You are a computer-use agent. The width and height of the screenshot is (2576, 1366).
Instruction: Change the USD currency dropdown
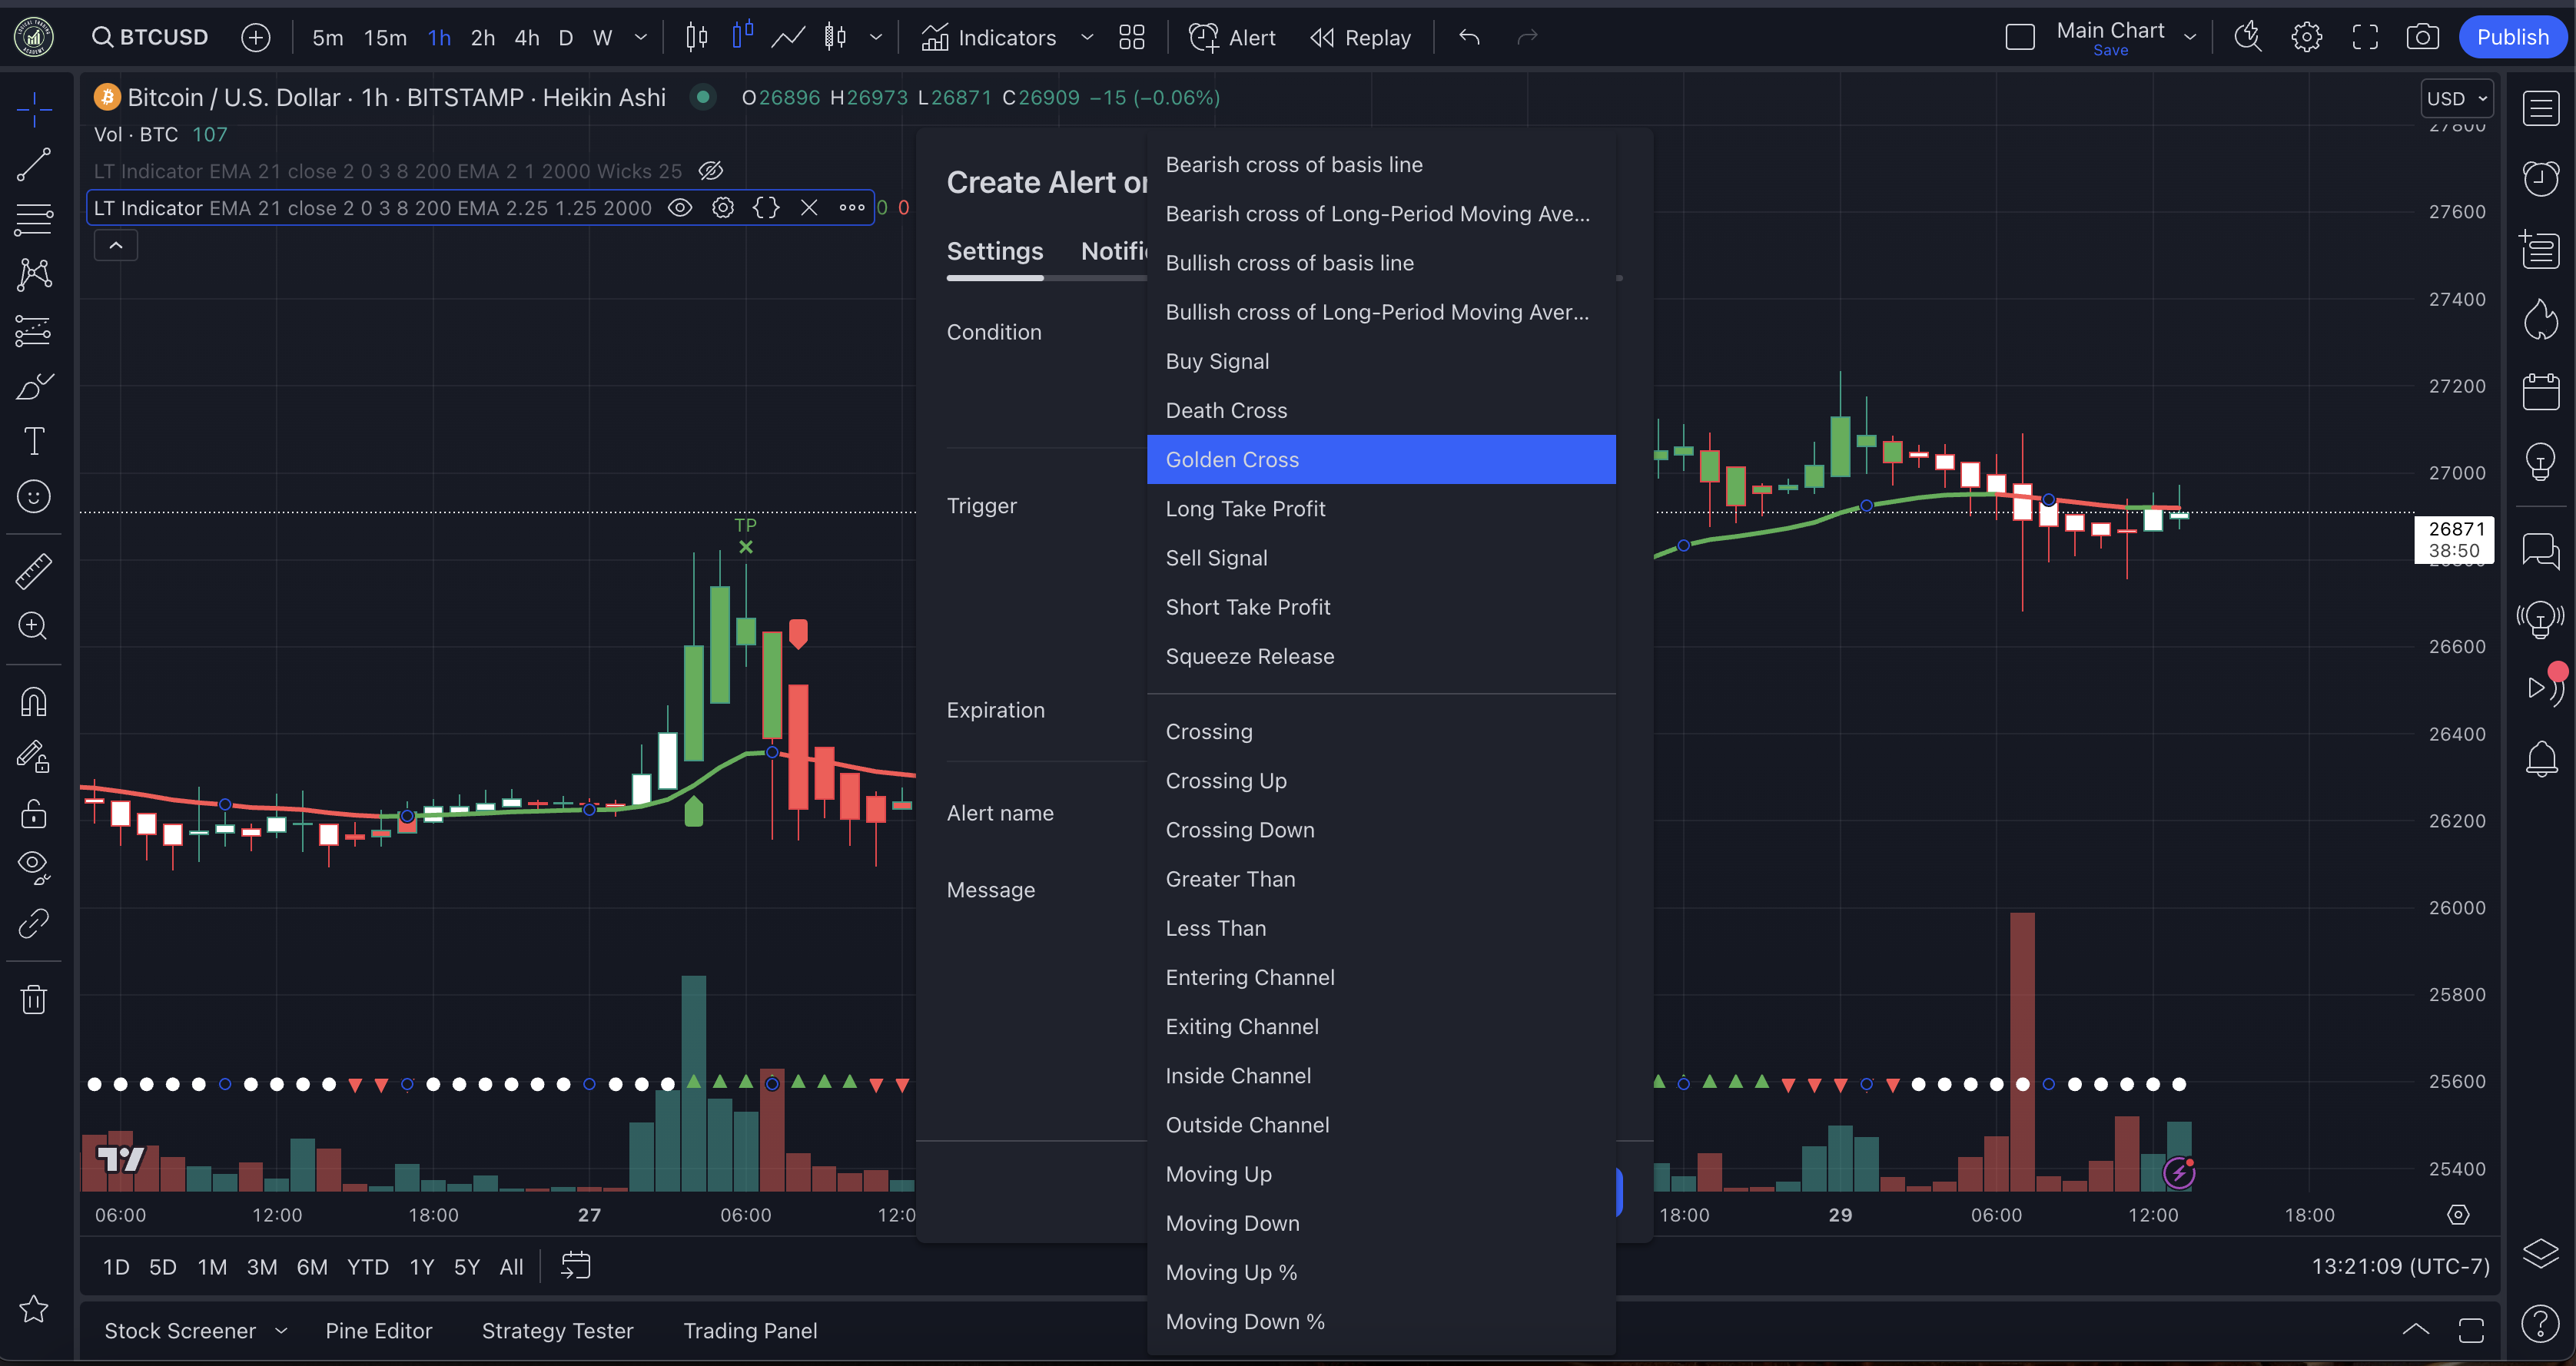2457,98
